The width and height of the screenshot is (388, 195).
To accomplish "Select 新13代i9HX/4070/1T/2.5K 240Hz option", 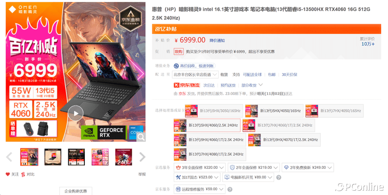I will coord(284,140).
